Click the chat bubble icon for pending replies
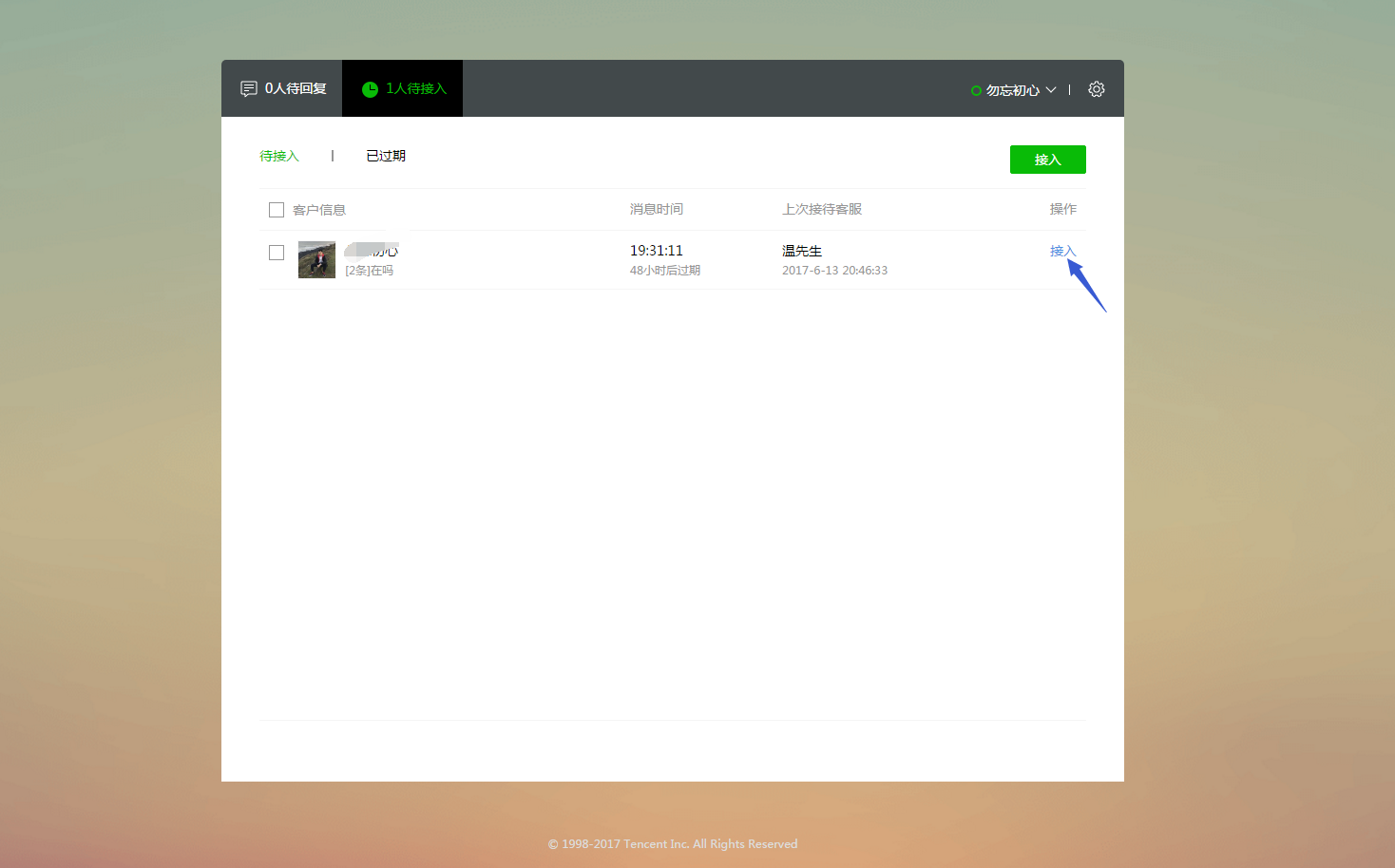Image resolution: width=1395 pixels, height=868 pixels. pos(249,88)
